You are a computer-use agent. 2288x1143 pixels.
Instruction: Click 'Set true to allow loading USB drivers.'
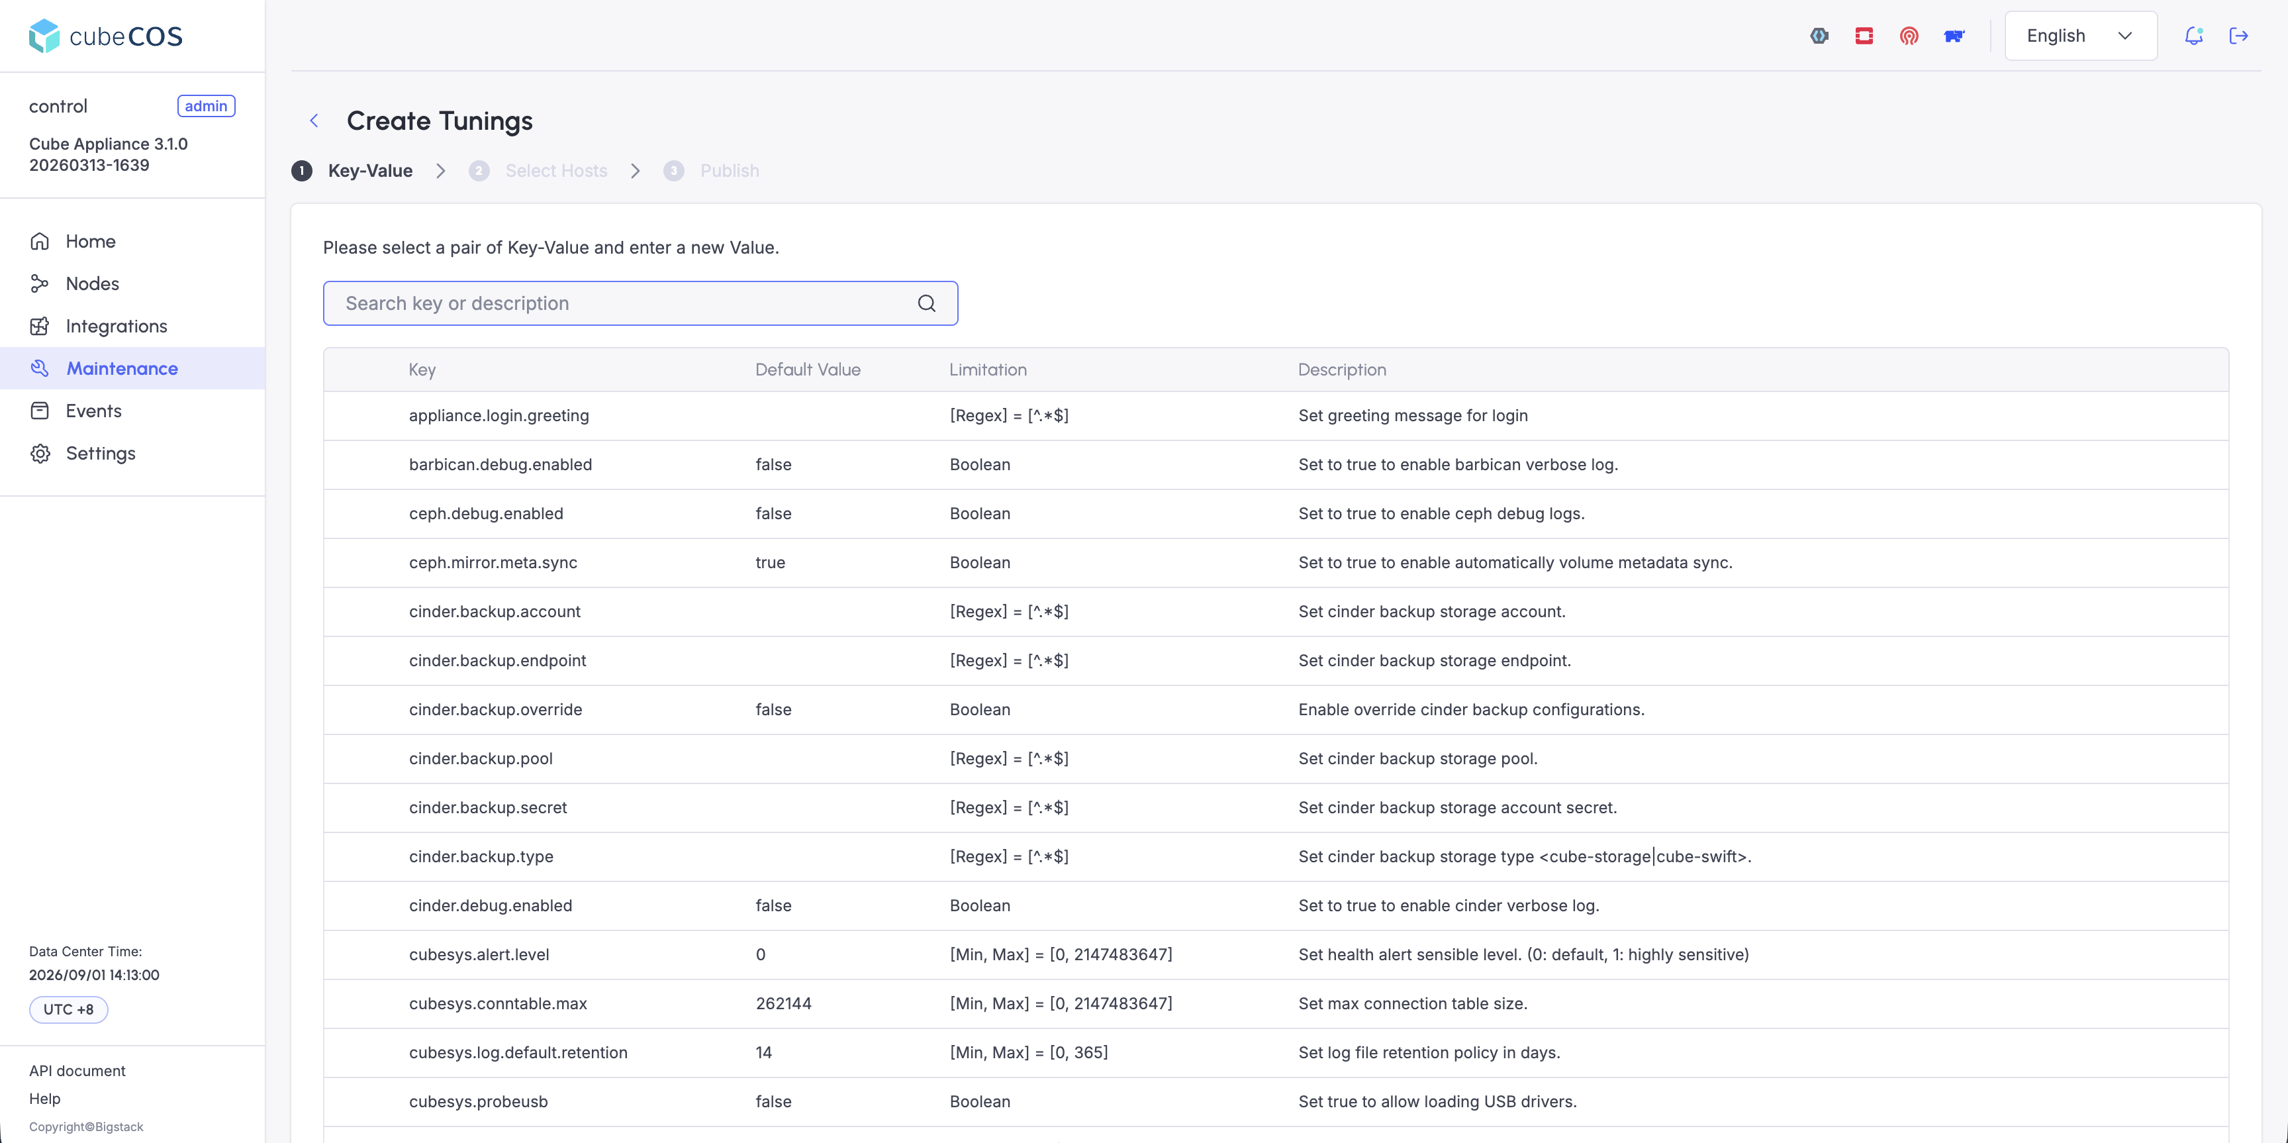tap(1437, 1101)
